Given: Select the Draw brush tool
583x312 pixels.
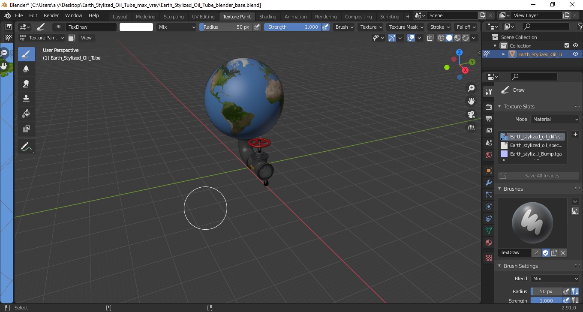Looking at the screenshot, I should tap(26, 54).
